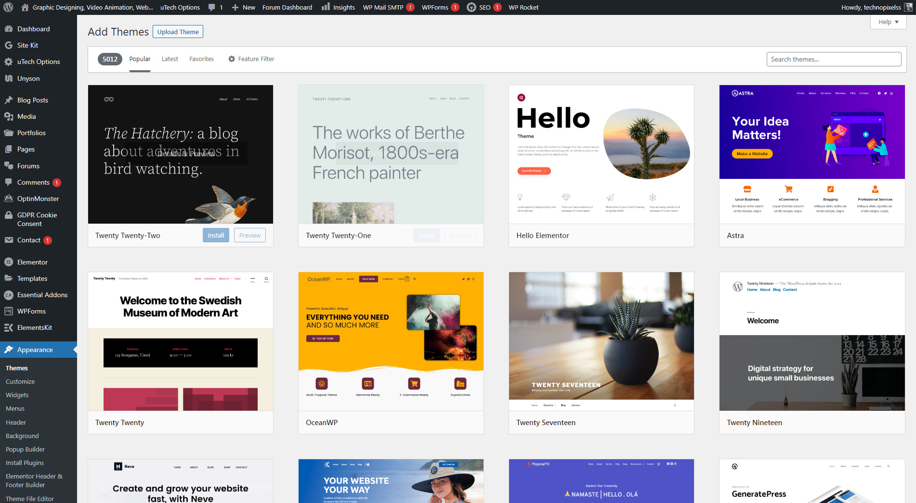916x503 pixels.
Task: Open Popup Builder submenu link
Action: pyautogui.click(x=25, y=449)
